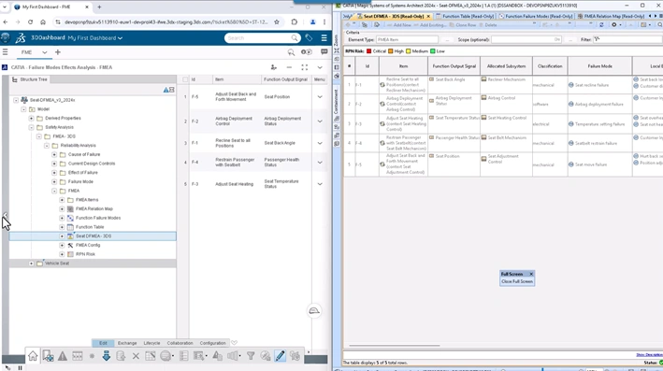Click the browser reload icon
The height and width of the screenshot is (371, 663).
(x=31, y=22)
